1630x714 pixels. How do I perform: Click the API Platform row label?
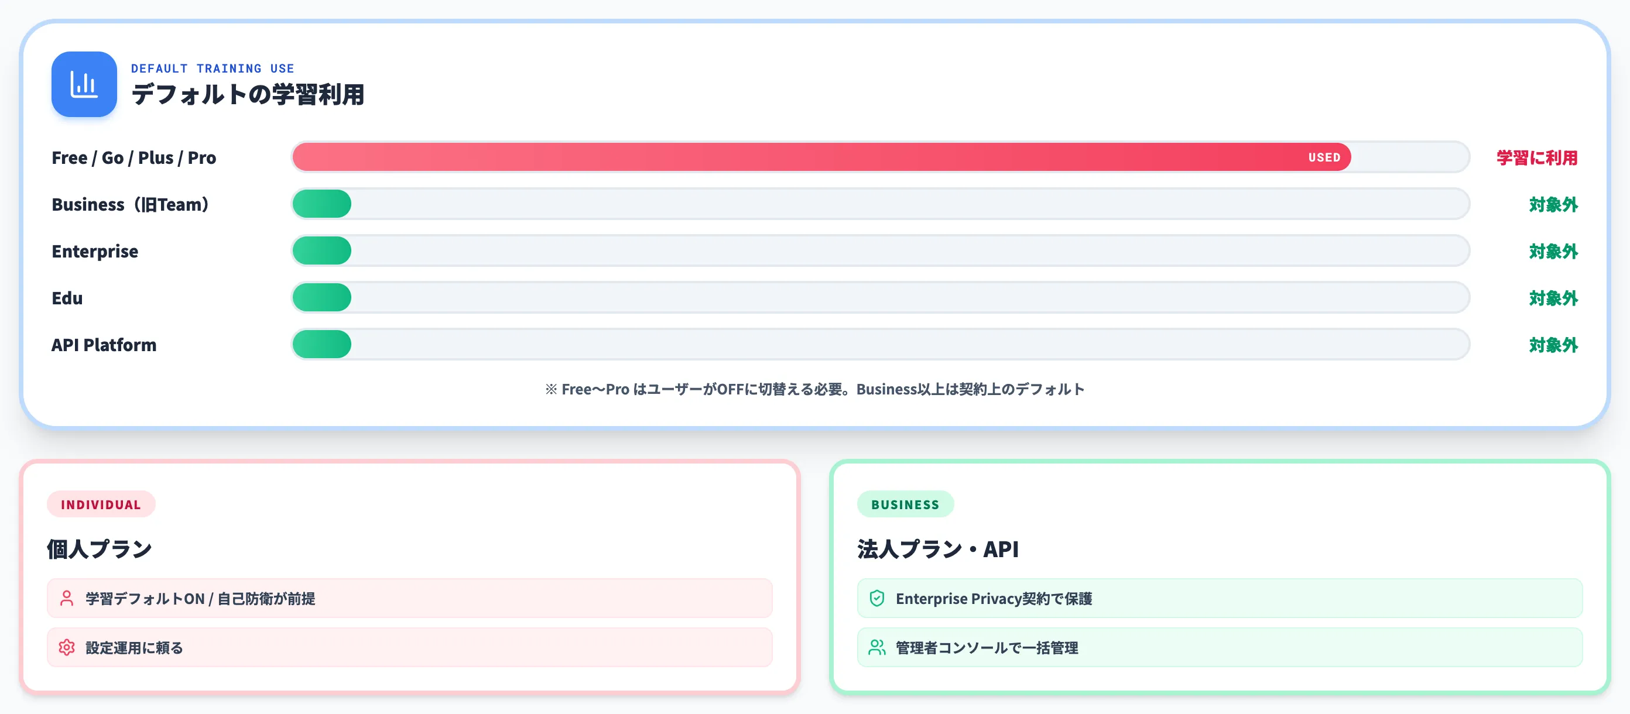[104, 345]
